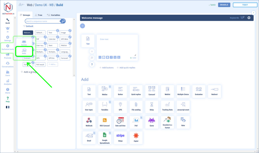This screenshot has height=153, width=259.
Task: Switch to the Tree tab
Action: (x=38, y=15)
